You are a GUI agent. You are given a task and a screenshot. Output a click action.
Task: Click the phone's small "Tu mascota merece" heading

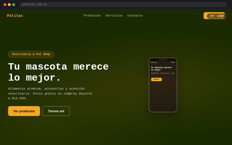(161, 69)
